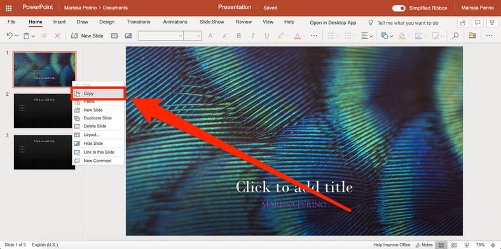Click the Paste clipboard icon
The height and width of the screenshot is (249, 501).
coord(27,36)
